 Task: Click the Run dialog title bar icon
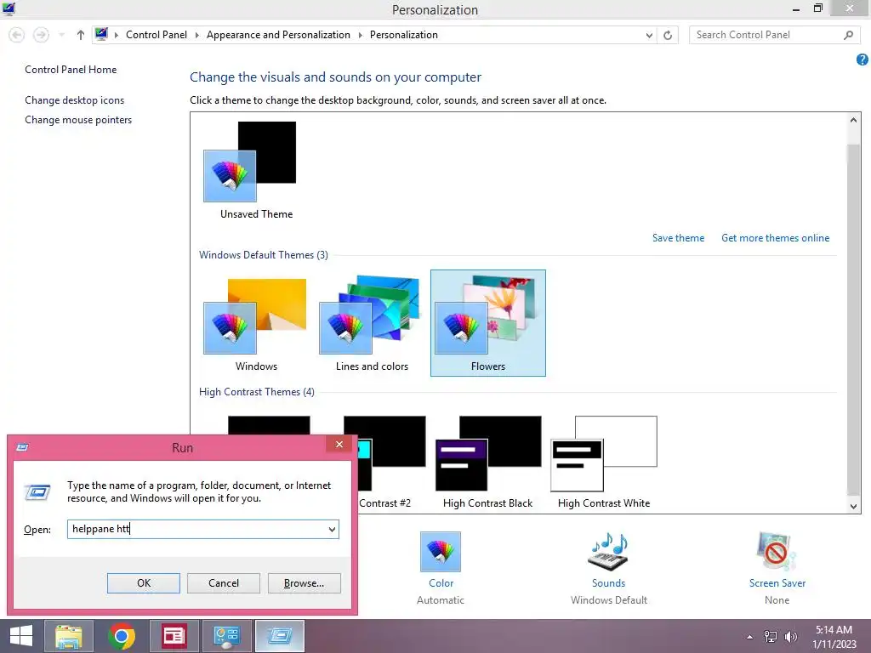[x=22, y=447]
